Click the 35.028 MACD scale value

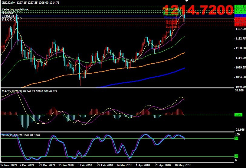coord(239,90)
